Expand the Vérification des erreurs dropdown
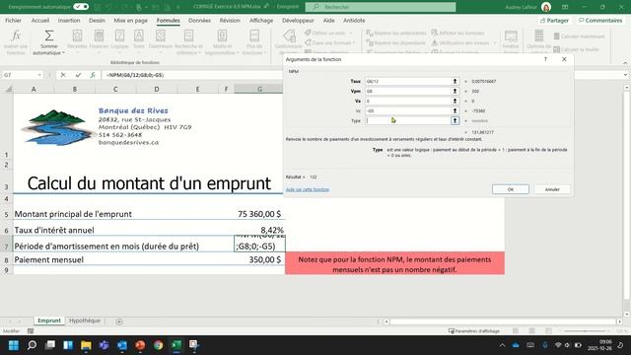The image size is (631, 355). [x=495, y=42]
